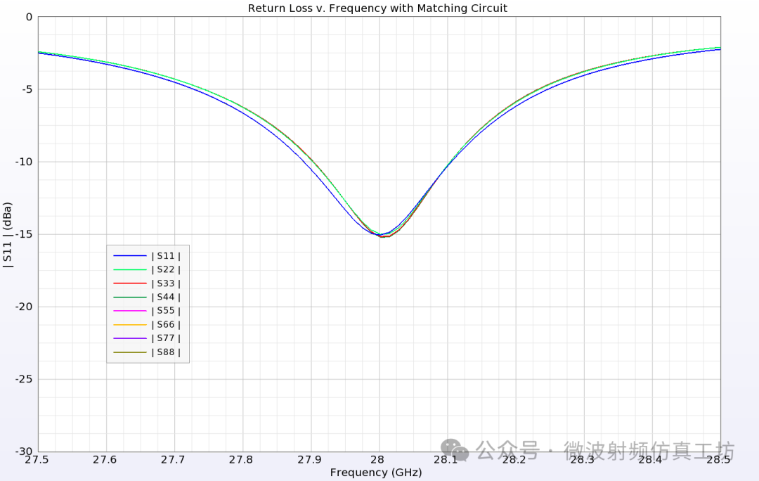Image resolution: width=759 pixels, height=481 pixels.
Task: Click the olive S88 legend line swatch
Action: coord(130,352)
